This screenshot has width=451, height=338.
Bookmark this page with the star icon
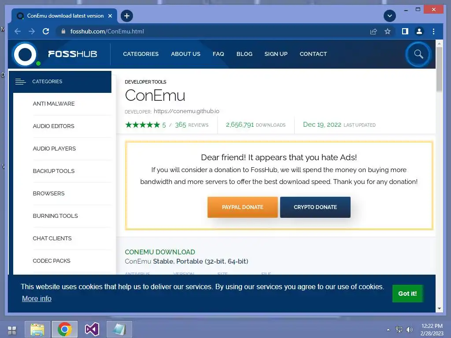[x=388, y=31]
